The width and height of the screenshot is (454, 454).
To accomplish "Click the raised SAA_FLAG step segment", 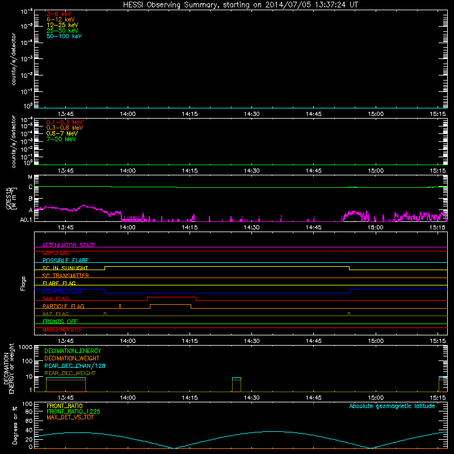I will [172, 297].
